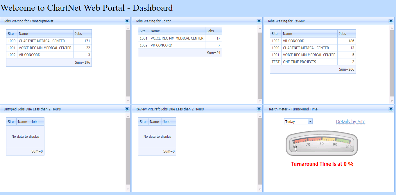This screenshot has height=195, width=396.
Task: Click the Jobs Waiting for Editor title
Action: click(x=153, y=21)
